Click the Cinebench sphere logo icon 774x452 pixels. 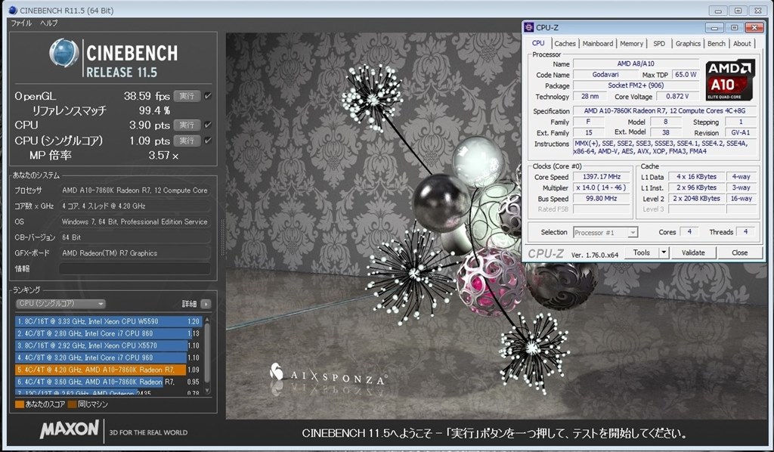[x=64, y=53]
